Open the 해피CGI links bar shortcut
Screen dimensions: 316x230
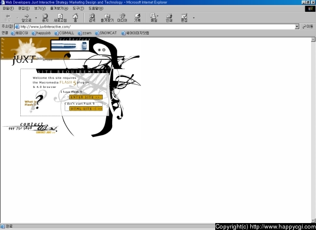tap(20, 33)
